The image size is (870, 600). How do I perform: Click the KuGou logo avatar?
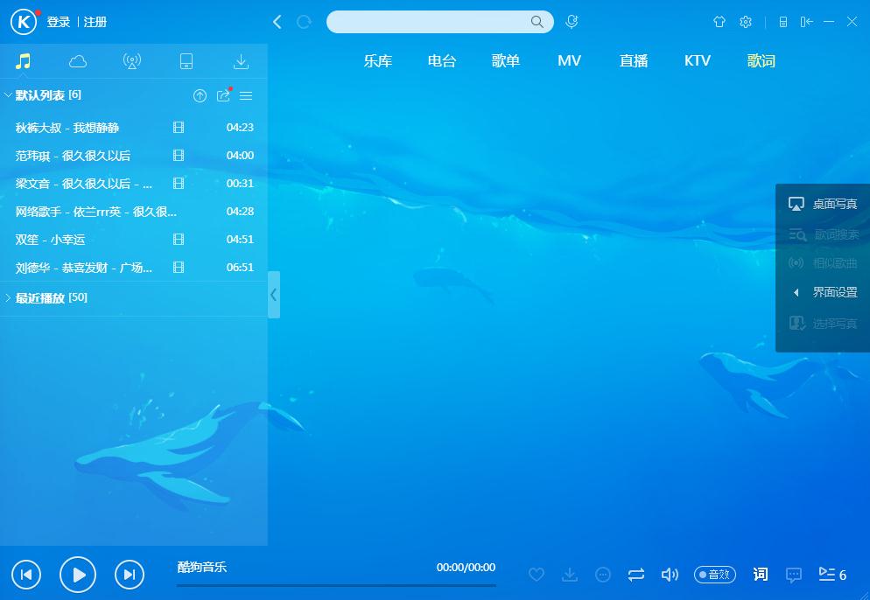[24, 22]
